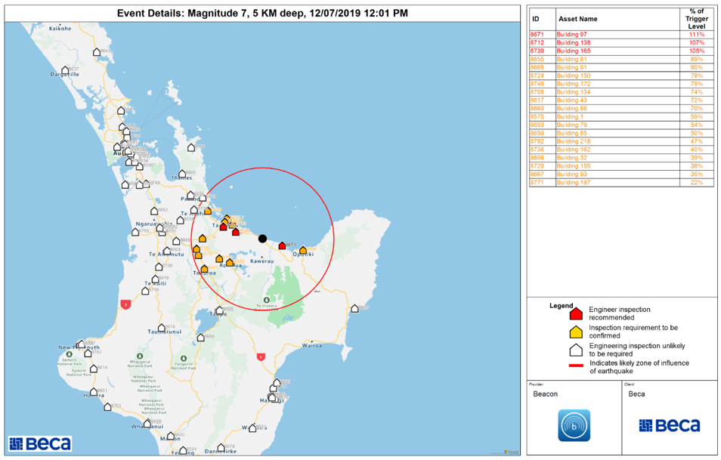Click yellow house icon in legend

coord(575,332)
